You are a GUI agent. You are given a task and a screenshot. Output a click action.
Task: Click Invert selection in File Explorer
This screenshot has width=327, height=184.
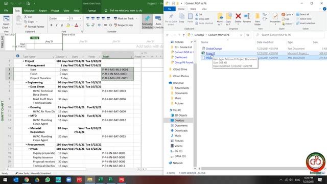306,24
